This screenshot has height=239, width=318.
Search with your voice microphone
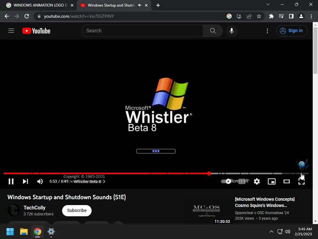pos(231,31)
